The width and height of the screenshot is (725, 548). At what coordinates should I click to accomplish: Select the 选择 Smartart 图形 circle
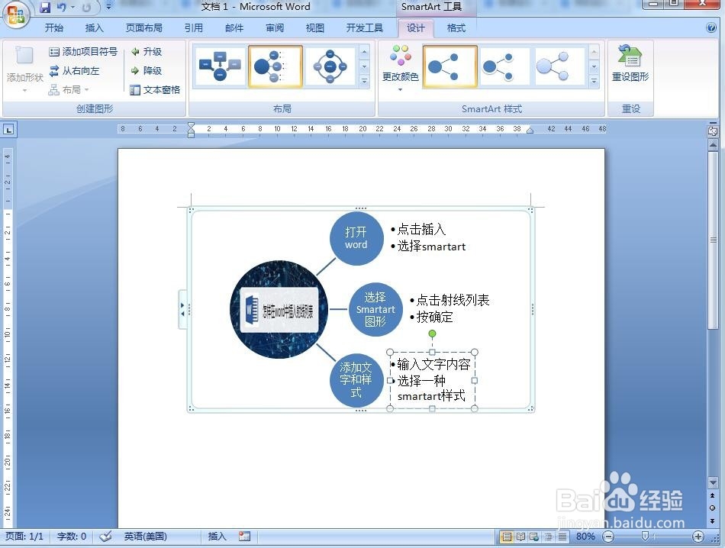(x=375, y=309)
